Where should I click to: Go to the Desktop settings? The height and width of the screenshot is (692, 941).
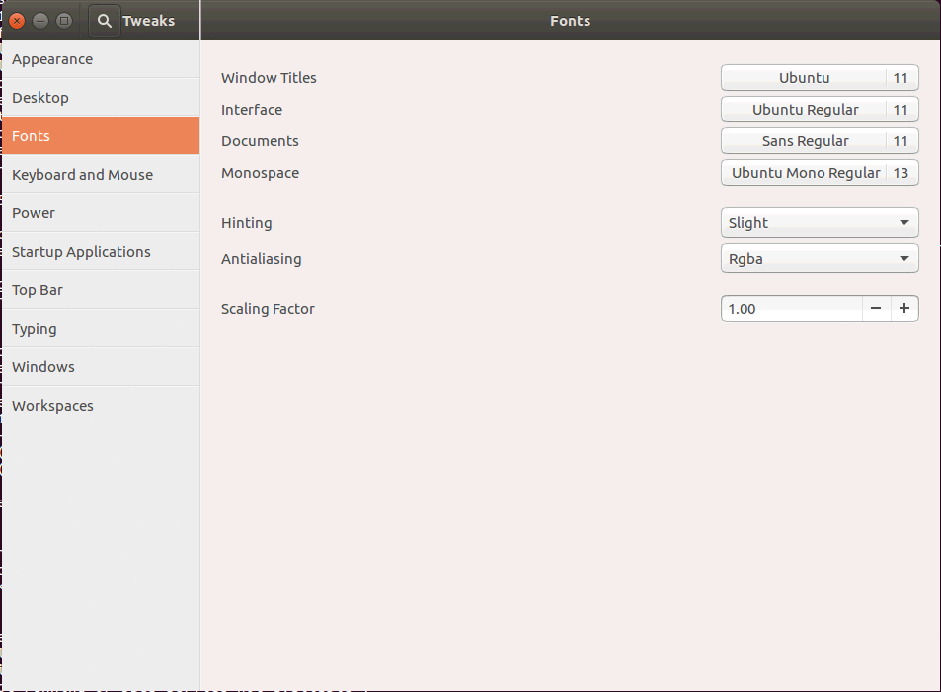point(101,97)
